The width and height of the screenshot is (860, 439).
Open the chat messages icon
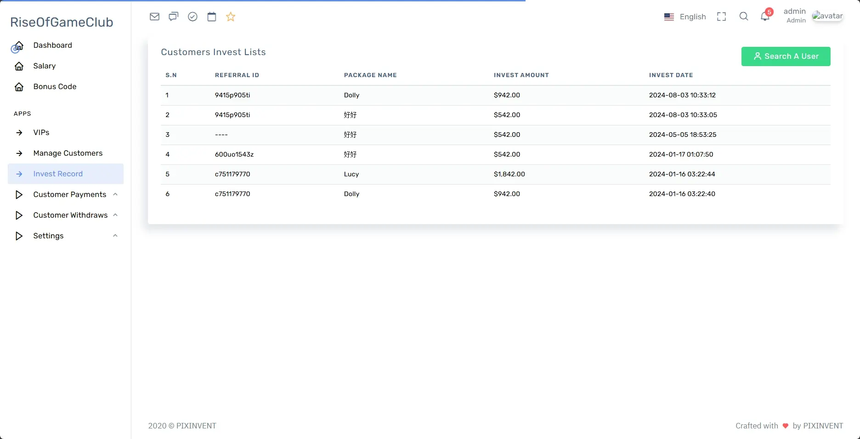tap(173, 17)
